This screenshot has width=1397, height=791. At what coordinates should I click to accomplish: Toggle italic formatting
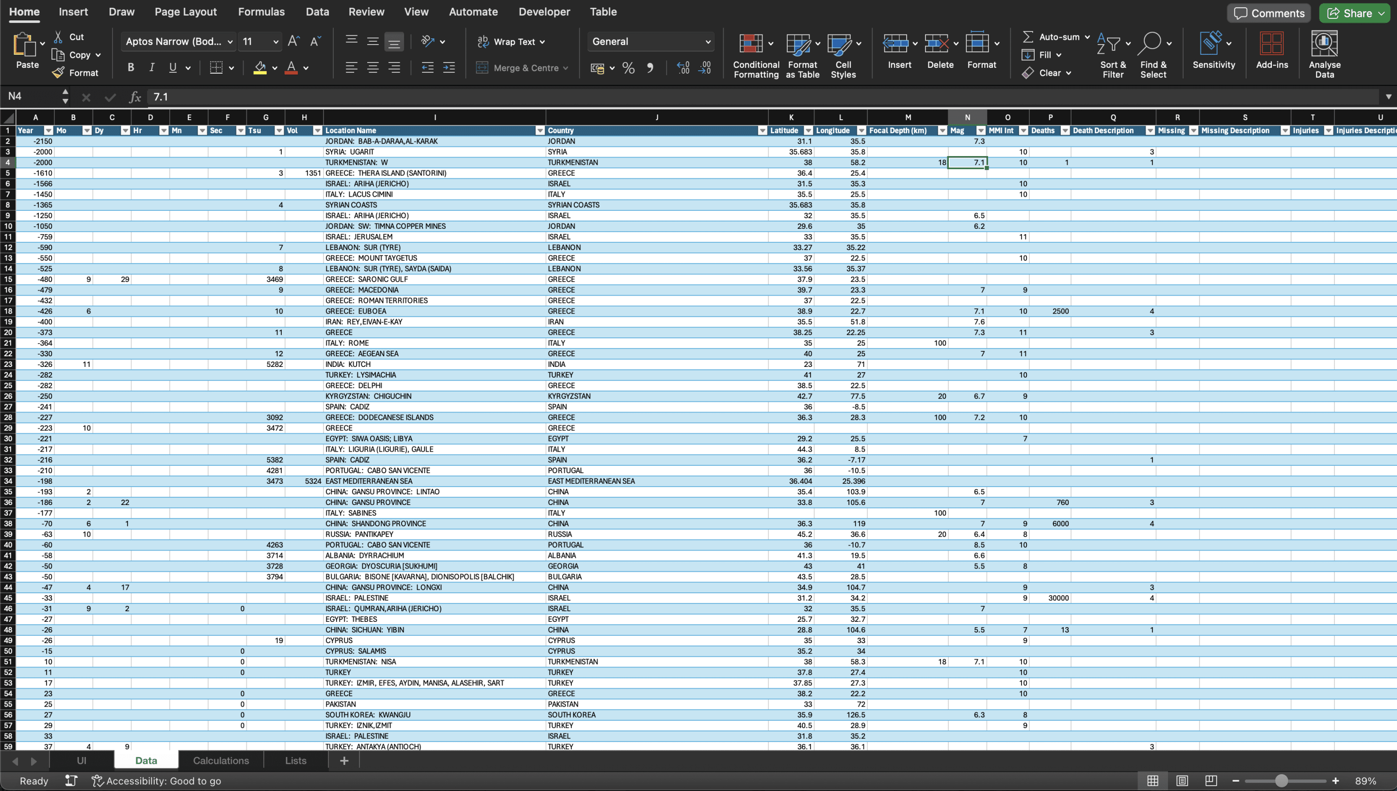pos(152,68)
